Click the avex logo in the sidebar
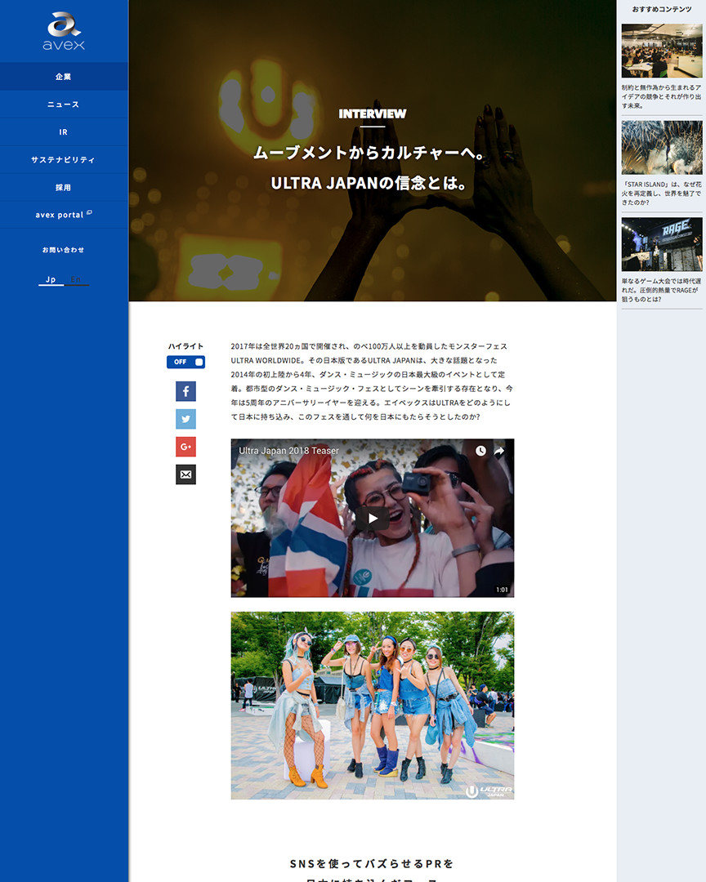 [64, 31]
